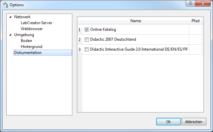
Task: Click the Didactic 2007 Deutschland text
Action: [113, 39]
